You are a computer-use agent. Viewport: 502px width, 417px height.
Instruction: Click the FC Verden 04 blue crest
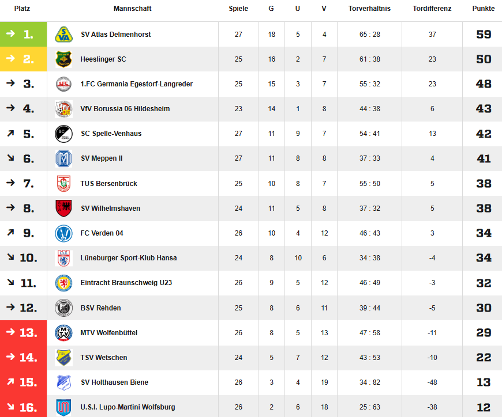coord(63,233)
